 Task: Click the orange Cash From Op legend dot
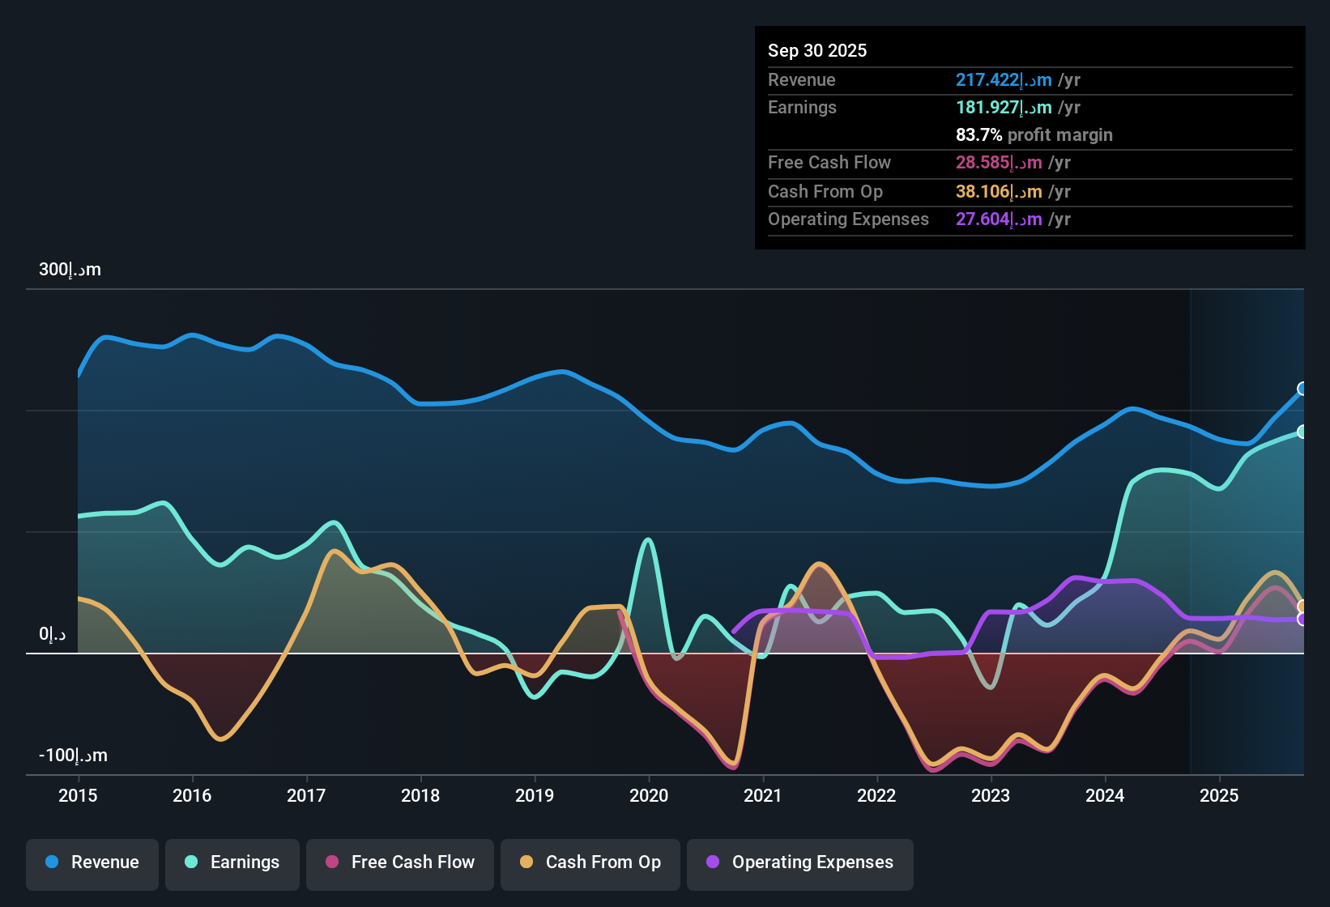526,862
